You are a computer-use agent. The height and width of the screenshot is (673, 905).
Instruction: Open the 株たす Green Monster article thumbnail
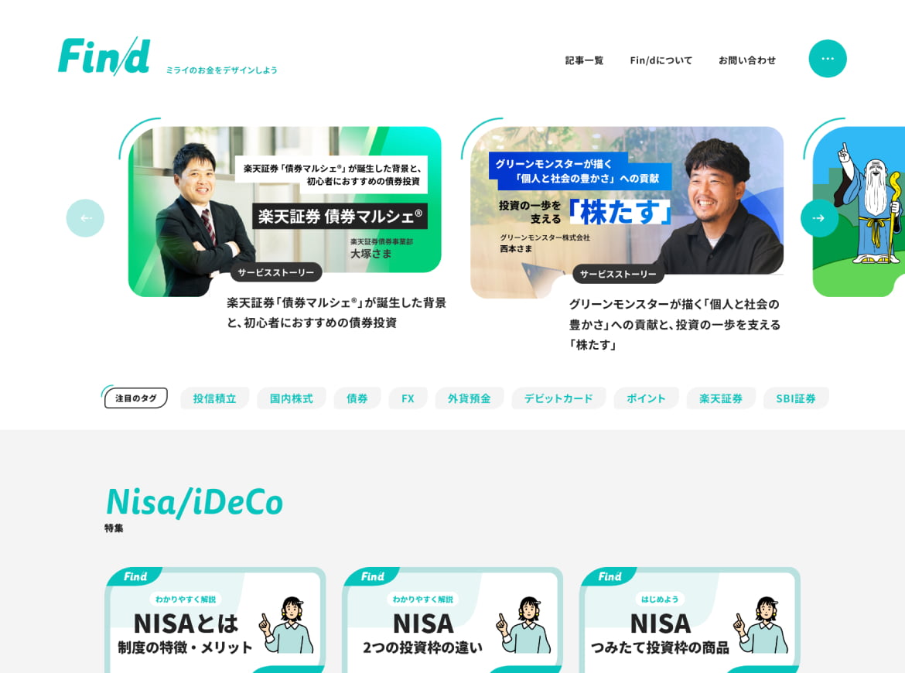pos(627,209)
